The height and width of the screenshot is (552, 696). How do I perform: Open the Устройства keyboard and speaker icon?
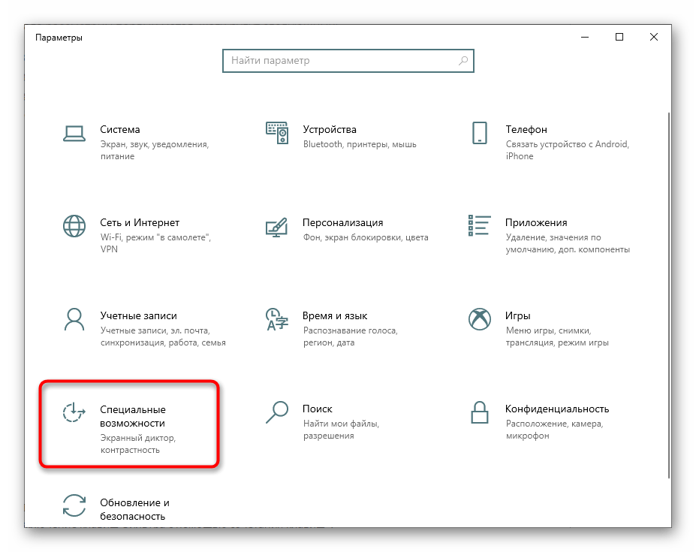click(x=277, y=133)
